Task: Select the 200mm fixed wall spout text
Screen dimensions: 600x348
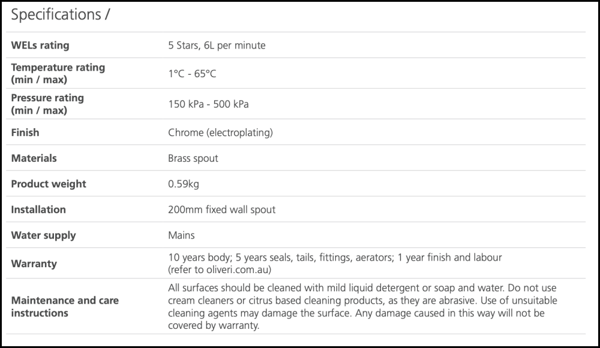Action: click(x=222, y=210)
